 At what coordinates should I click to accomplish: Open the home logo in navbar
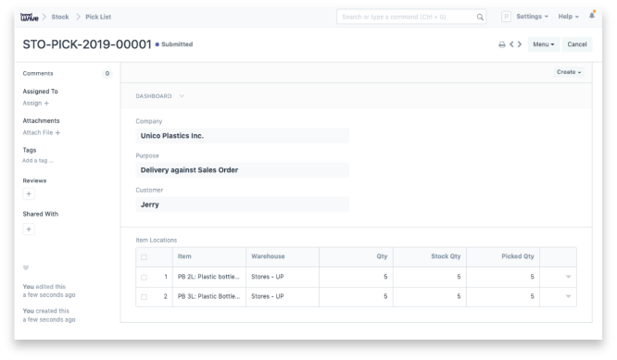point(29,17)
